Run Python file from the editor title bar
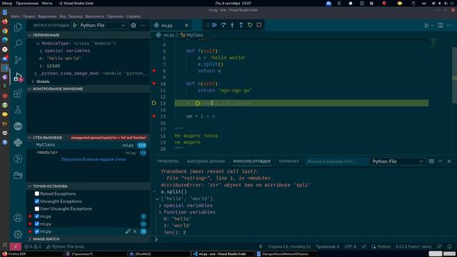Screen dimensions: 457x257 (x=426, y=26)
